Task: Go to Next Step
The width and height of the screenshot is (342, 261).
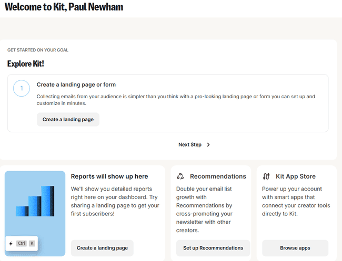Action: pos(190,145)
